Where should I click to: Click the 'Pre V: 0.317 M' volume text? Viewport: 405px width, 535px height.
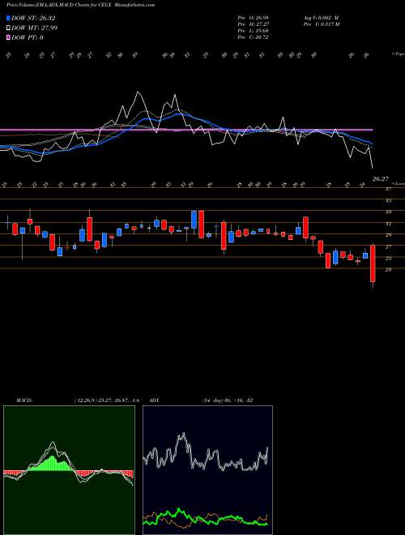[x=321, y=24]
